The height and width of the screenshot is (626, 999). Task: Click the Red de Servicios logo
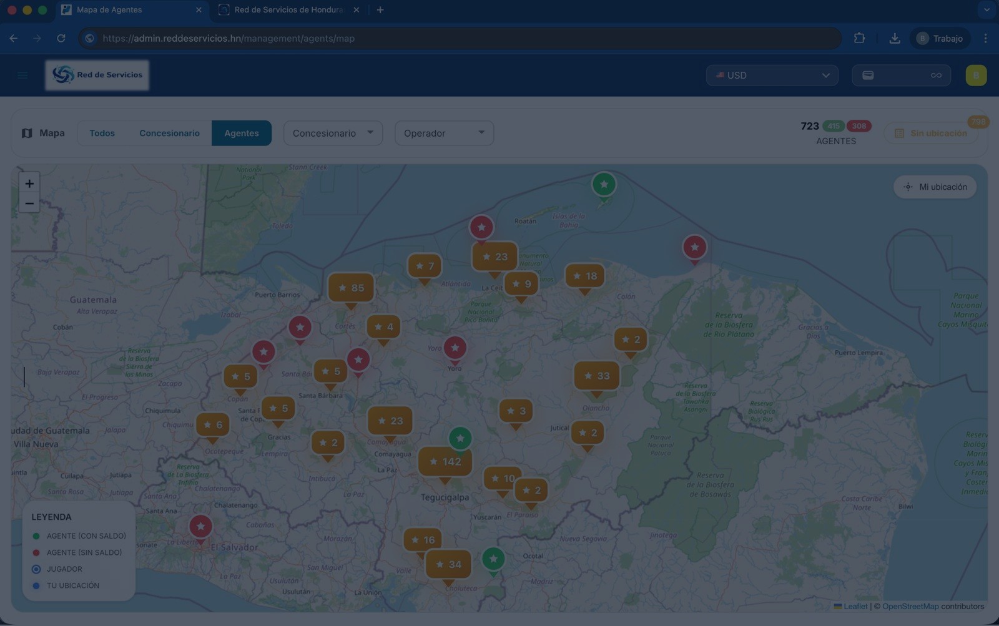(x=97, y=75)
